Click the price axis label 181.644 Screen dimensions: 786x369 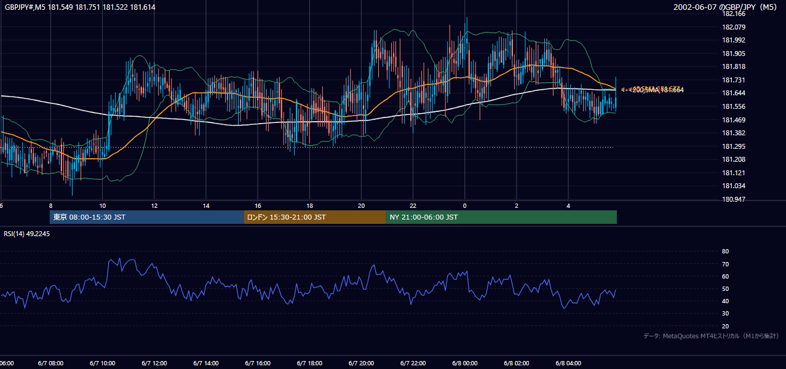coord(734,93)
